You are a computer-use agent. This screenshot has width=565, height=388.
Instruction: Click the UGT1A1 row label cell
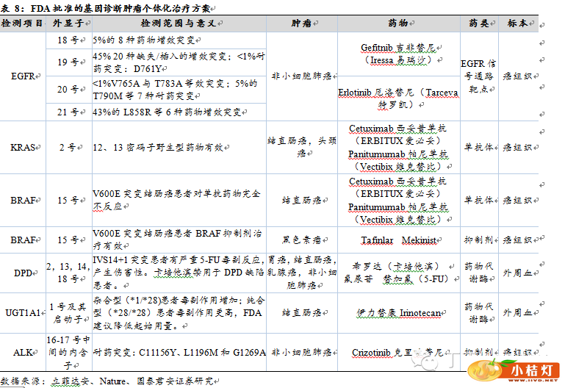coord(22,314)
